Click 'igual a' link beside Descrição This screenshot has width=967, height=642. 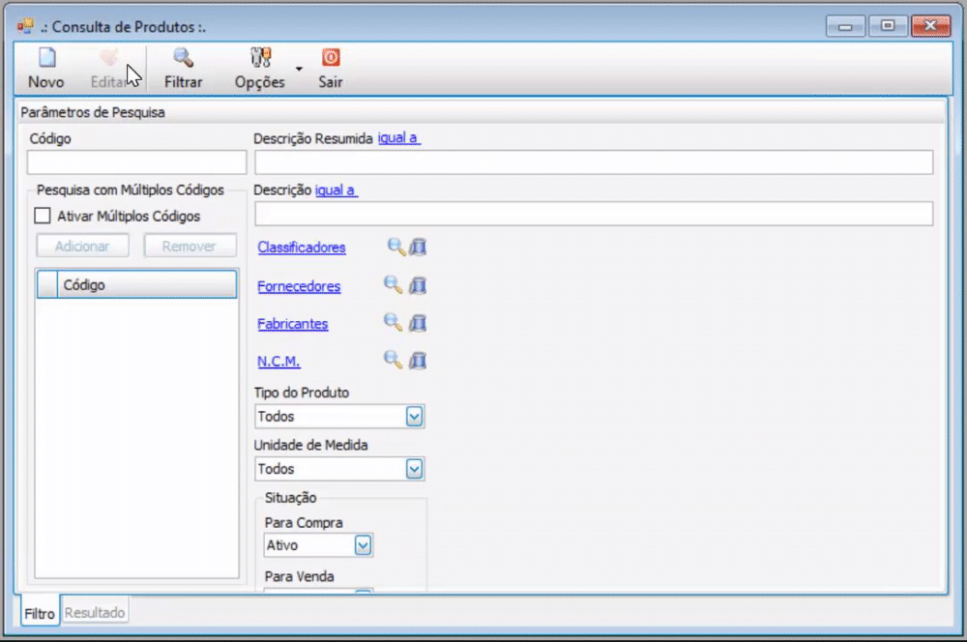pyautogui.click(x=337, y=190)
